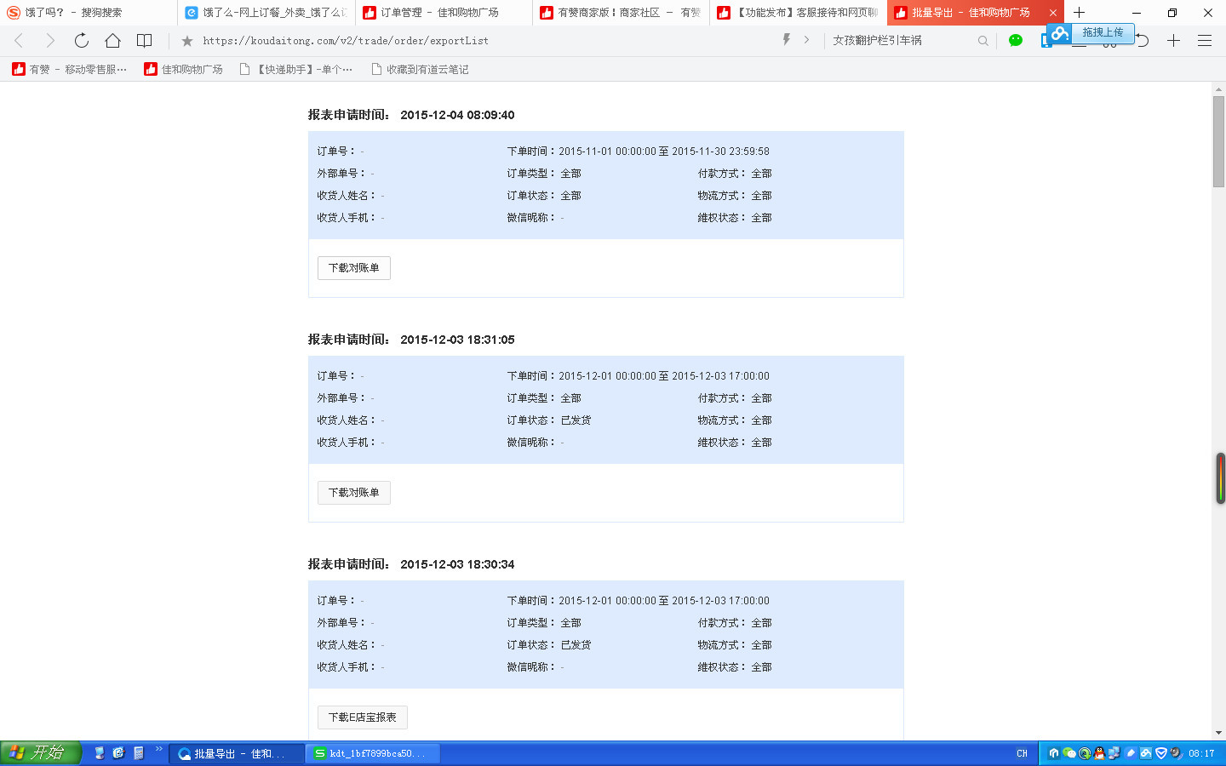The image size is (1226, 766).
Task: Open the browser home page icon
Action: (112, 40)
